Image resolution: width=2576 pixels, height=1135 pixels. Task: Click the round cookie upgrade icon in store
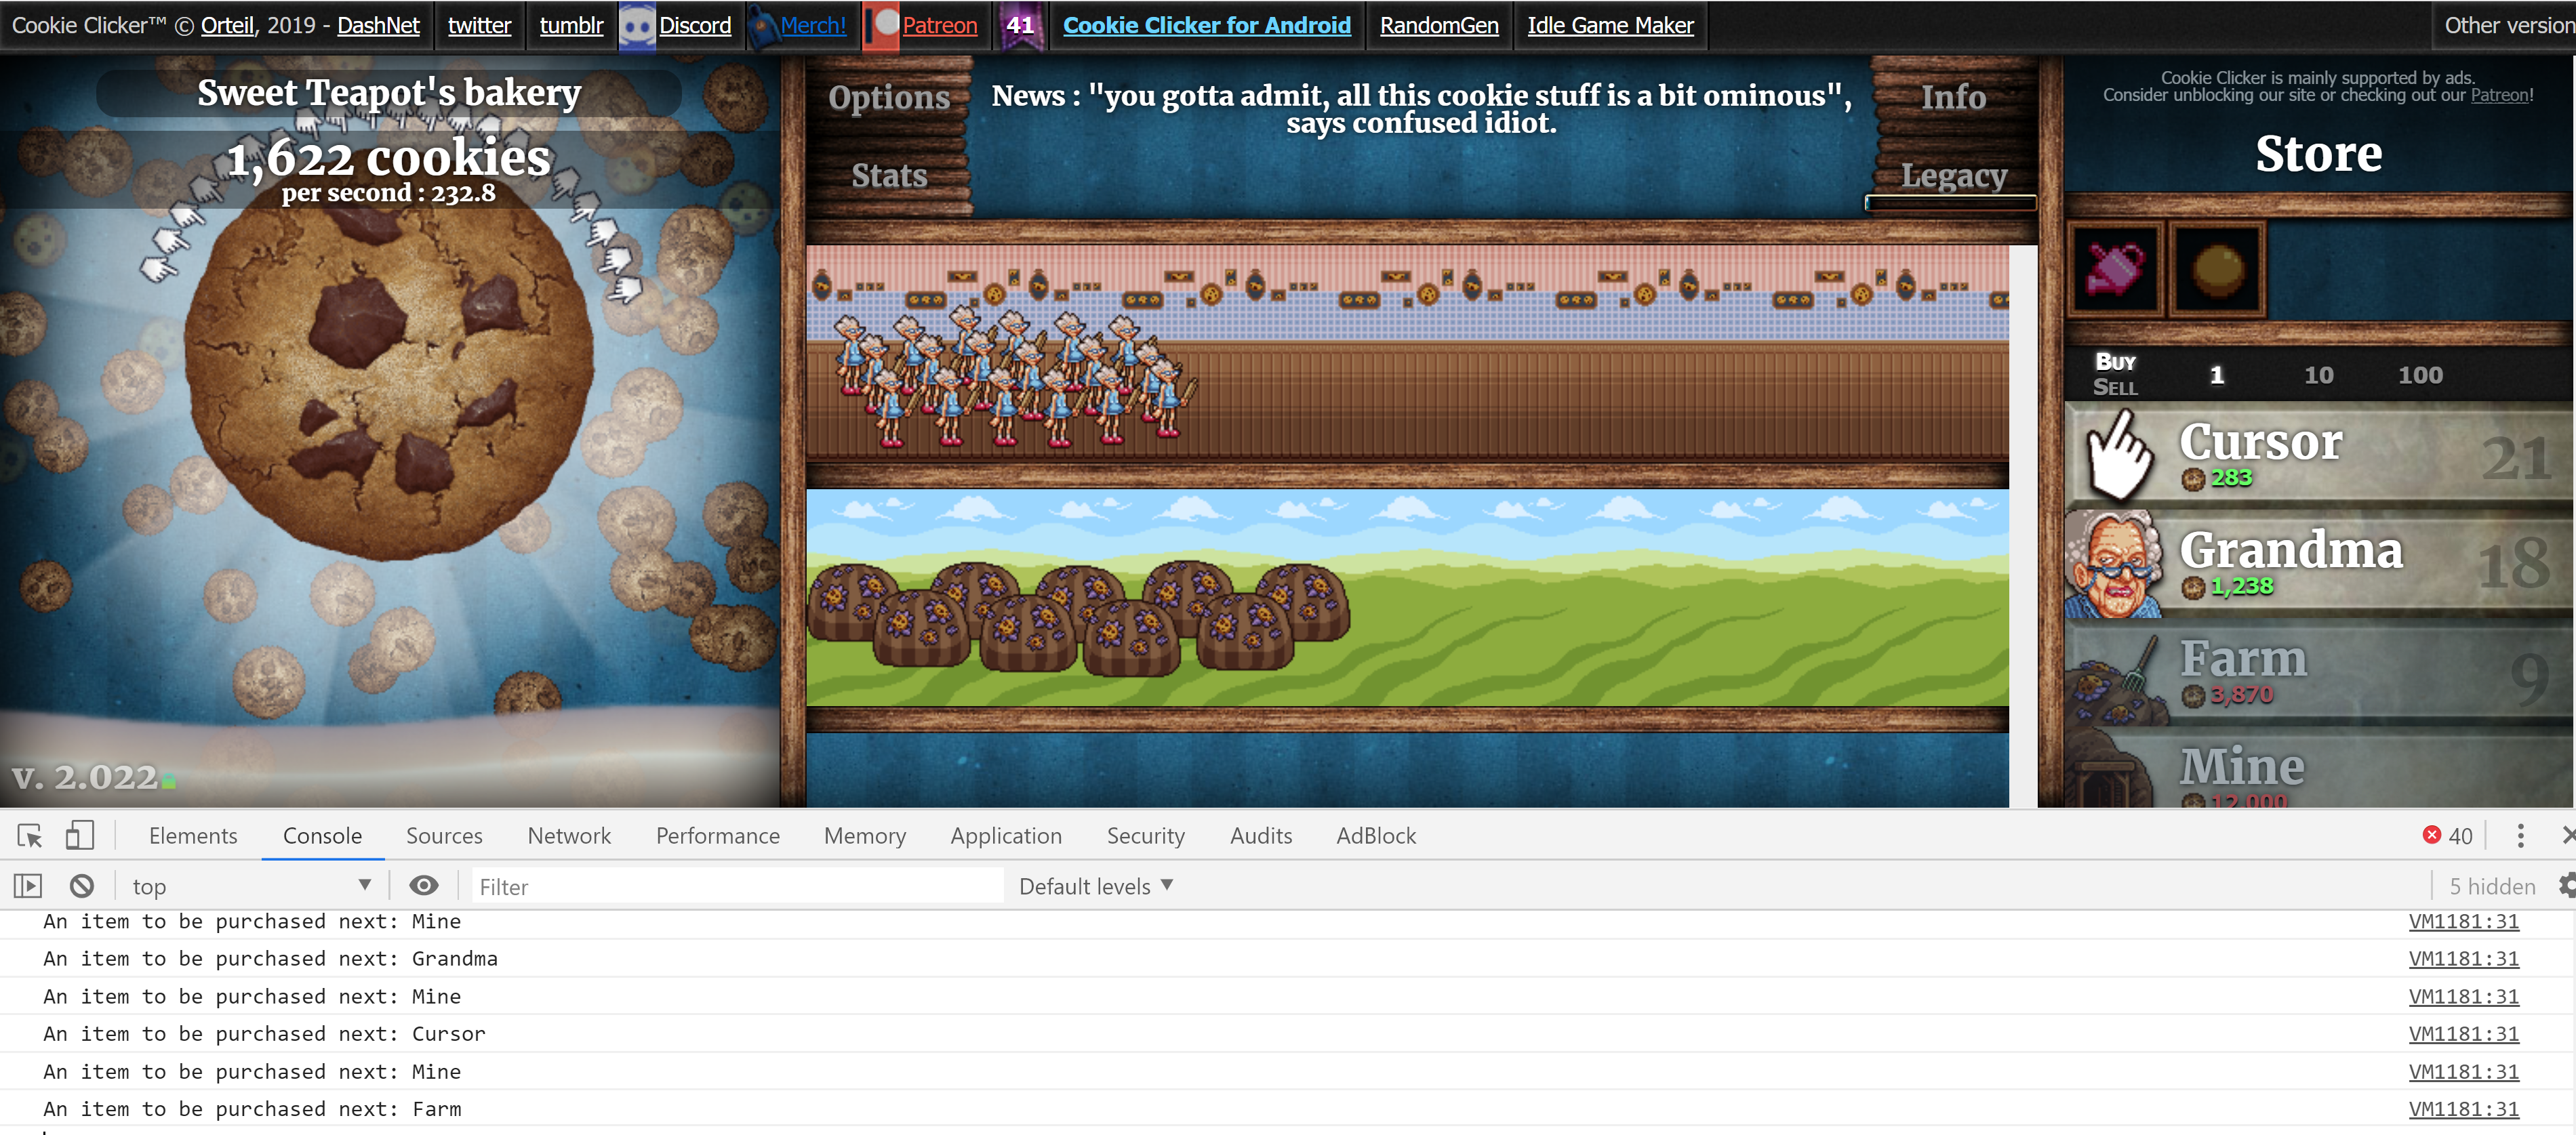pyautogui.click(x=2216, y=269)
